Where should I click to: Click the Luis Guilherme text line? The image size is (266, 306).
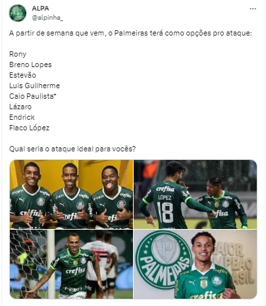[x=34, y=86]
